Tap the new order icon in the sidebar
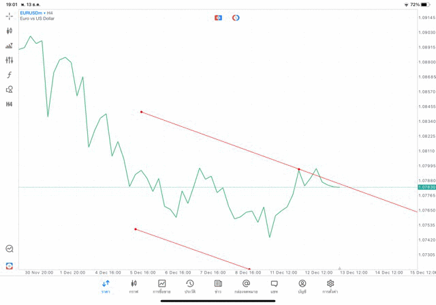Screen dimensions: 436x305 (10, 265)
